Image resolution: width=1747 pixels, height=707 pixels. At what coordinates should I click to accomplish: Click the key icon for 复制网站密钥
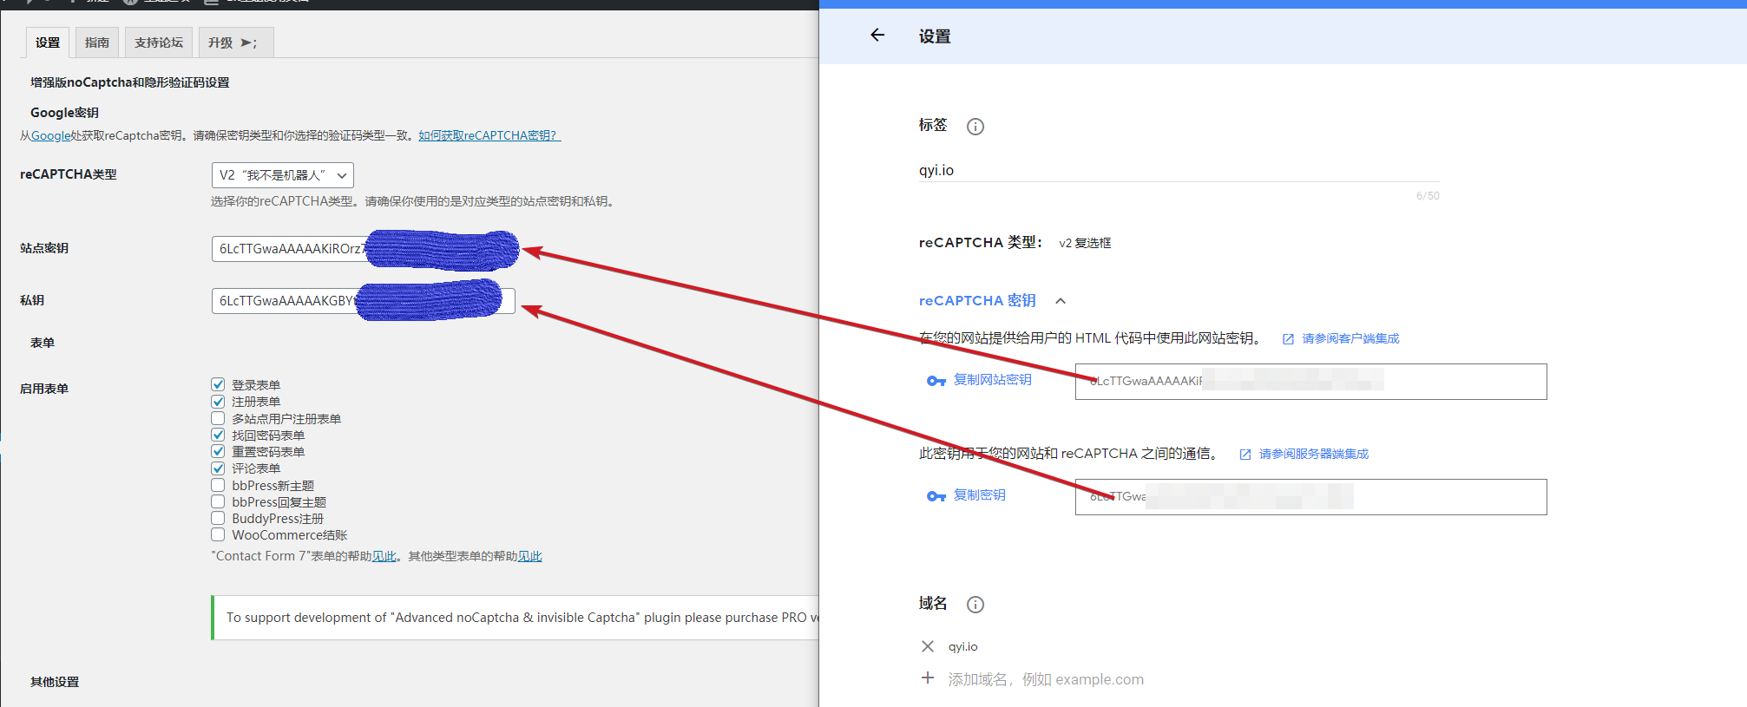point(936,381)
